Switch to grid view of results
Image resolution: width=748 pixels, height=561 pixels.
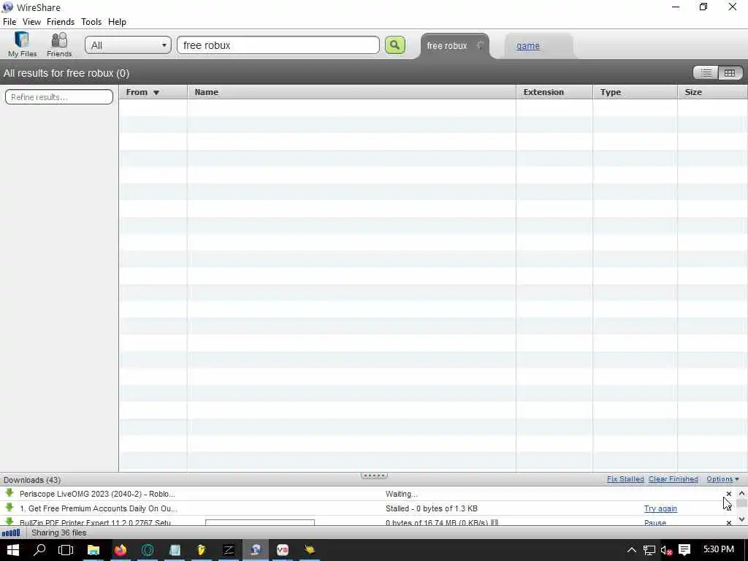pyautogui.click(x=730, y=73)
